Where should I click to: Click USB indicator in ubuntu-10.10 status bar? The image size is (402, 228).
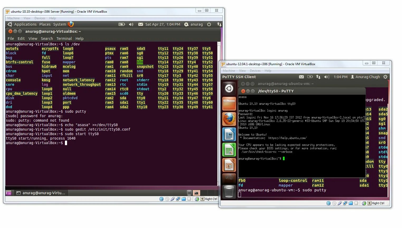(x=173, y=199)
